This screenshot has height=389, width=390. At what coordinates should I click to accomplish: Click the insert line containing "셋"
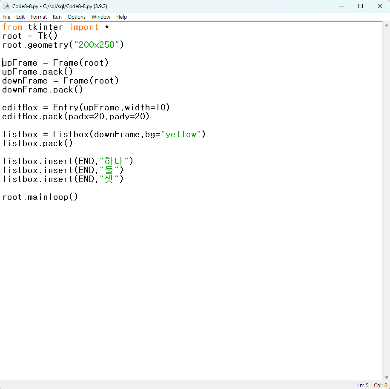point(63,179)
